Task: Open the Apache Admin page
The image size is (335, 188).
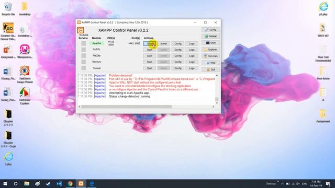Action: [164, 43]
